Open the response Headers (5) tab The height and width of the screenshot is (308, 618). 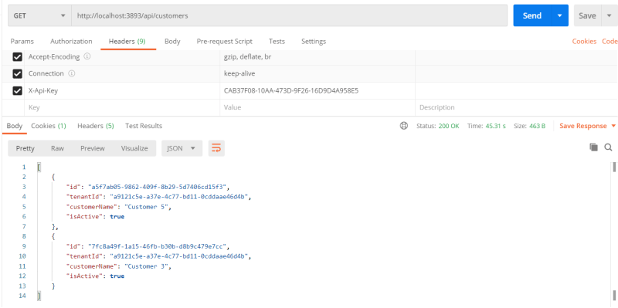click(x=95, y=126)
